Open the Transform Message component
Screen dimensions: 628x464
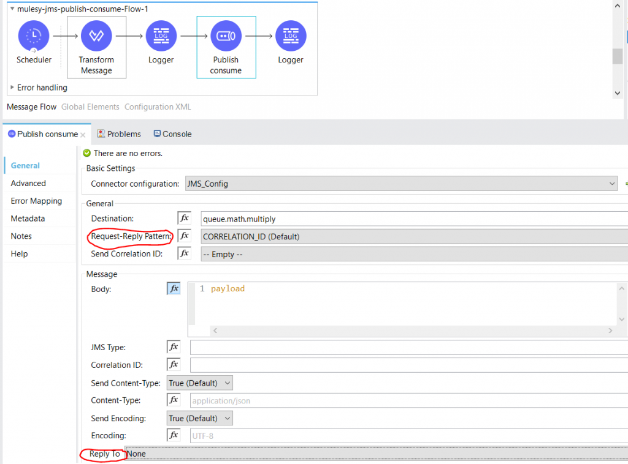(x=96, y=36)
